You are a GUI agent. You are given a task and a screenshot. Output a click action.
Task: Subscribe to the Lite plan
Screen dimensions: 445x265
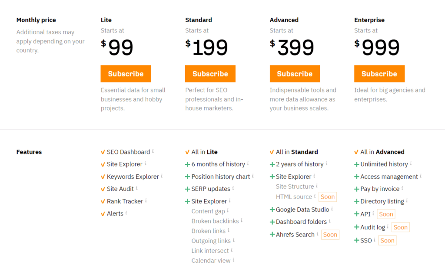[126, 74]
